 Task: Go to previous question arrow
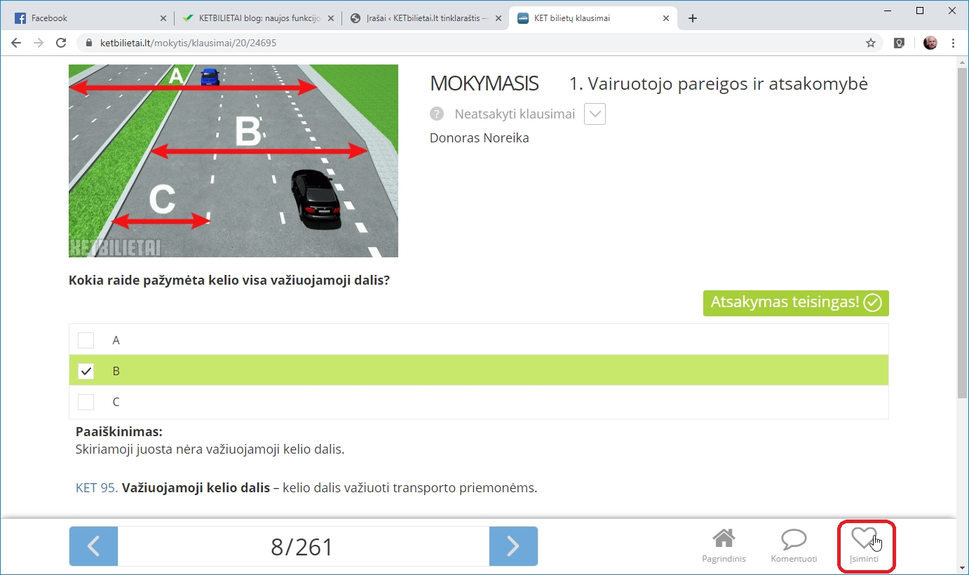(93, 546)
